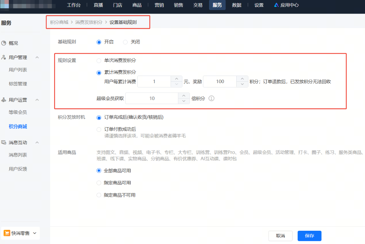Click the 保存 button to save rules
The width and height of the screenshot is (365, 244).
coord(309,236)
